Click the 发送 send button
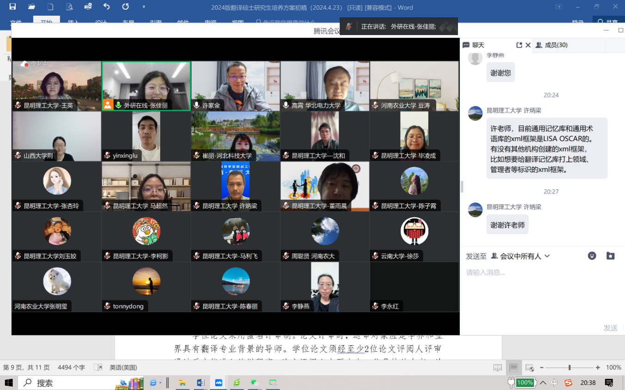The height and width of the screenshot is (390, 625). click(x=610, y=328)
